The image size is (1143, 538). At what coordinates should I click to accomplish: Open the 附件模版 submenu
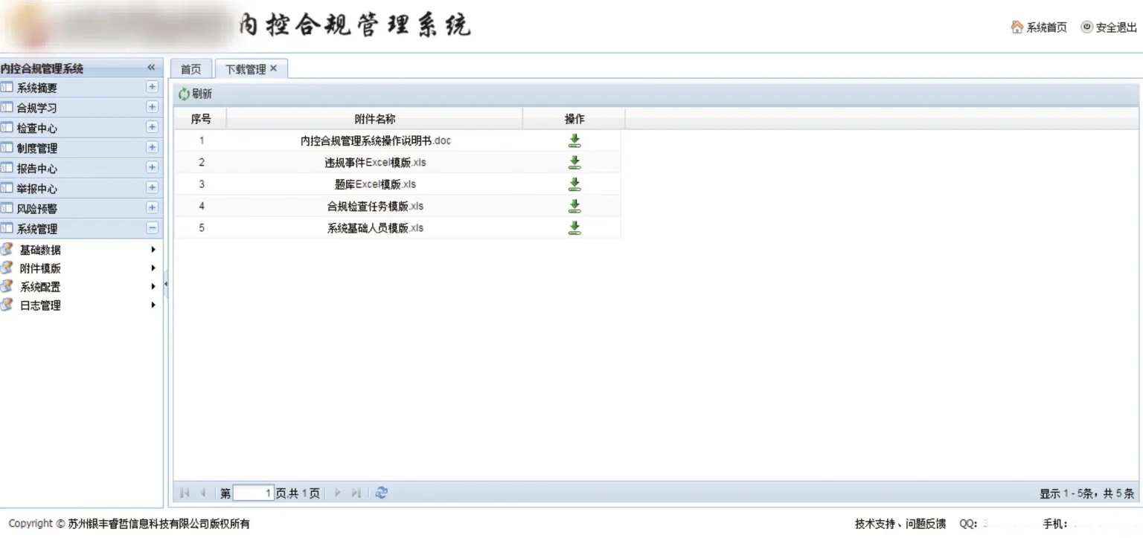coord(41,268)
